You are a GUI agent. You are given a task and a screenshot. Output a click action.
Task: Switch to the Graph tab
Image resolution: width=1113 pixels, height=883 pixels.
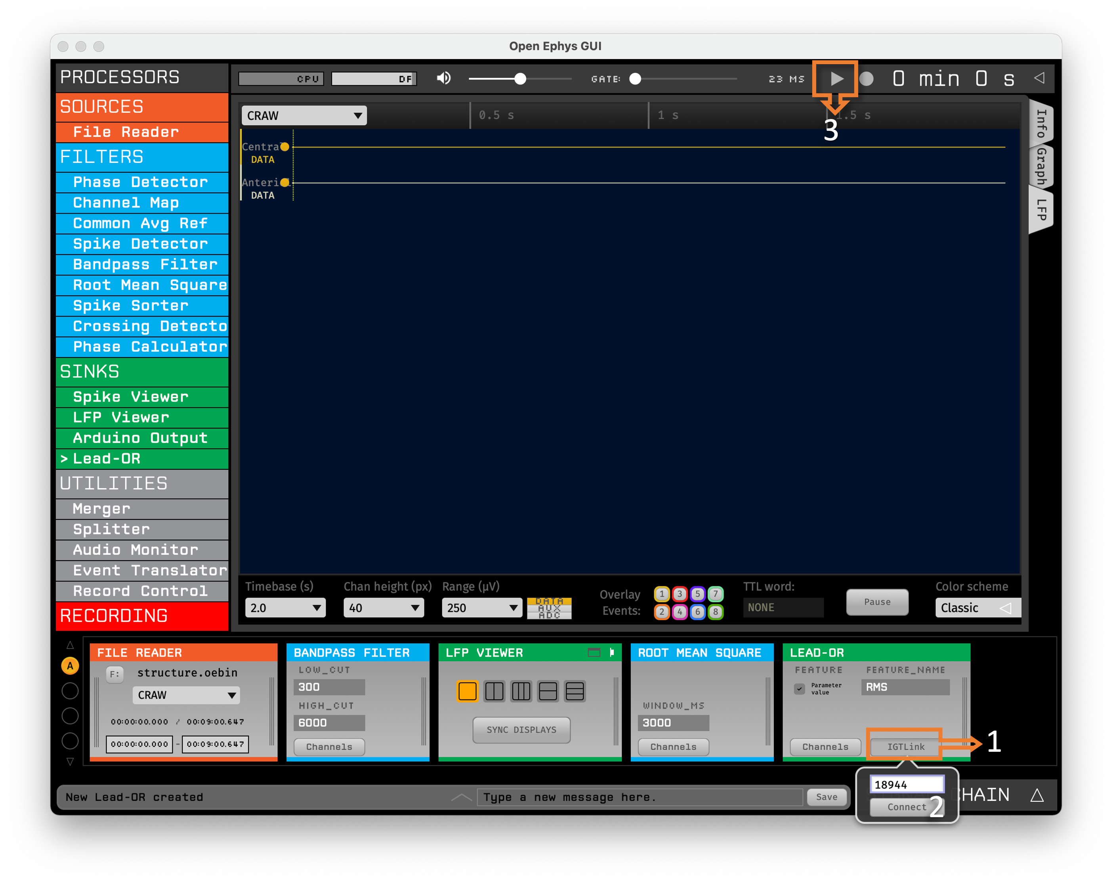point(1041,167)
